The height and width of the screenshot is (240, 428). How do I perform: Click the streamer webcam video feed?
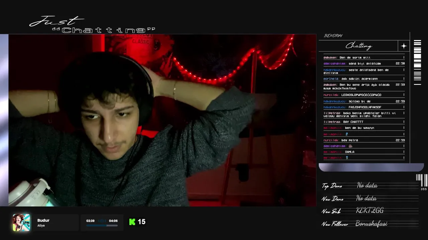click(x=162, y=120)
